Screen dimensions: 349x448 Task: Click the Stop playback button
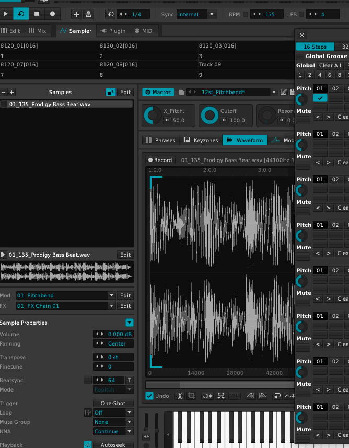(x=37, y=14)
